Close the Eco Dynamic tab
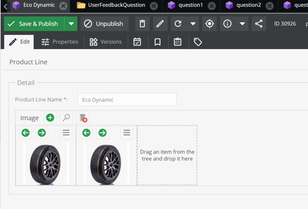The width and height of the screenshot is (308, 209). pos(63,6)
